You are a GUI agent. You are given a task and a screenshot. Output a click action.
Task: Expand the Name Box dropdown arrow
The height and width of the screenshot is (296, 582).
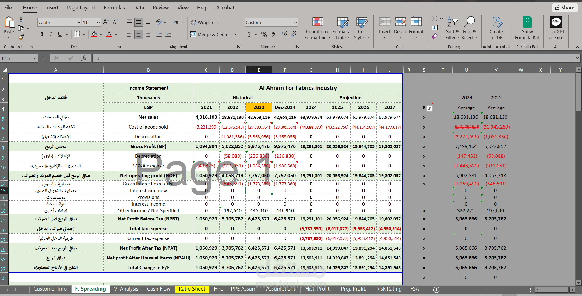[x=34, y=58]
